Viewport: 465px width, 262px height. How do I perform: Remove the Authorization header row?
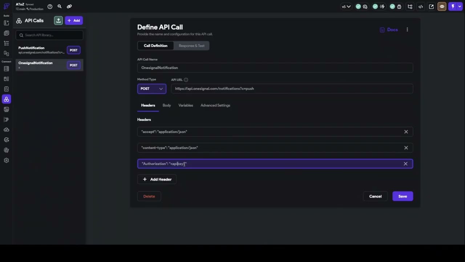406,164
